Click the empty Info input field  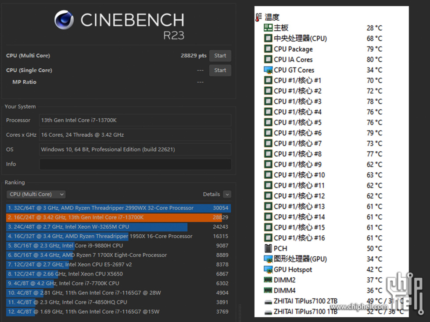[x=135, y=164]
